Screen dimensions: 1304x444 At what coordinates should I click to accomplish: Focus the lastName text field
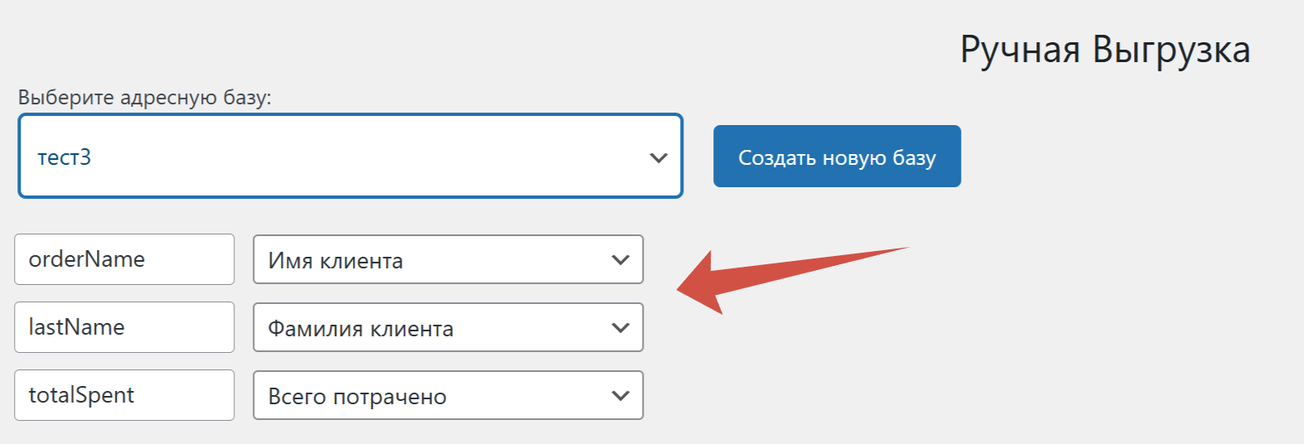coord(124,327)
